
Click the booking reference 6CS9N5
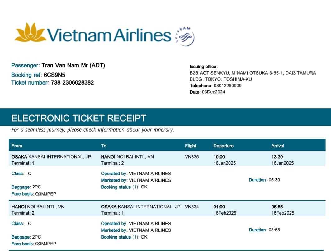(x=54, y=75)
